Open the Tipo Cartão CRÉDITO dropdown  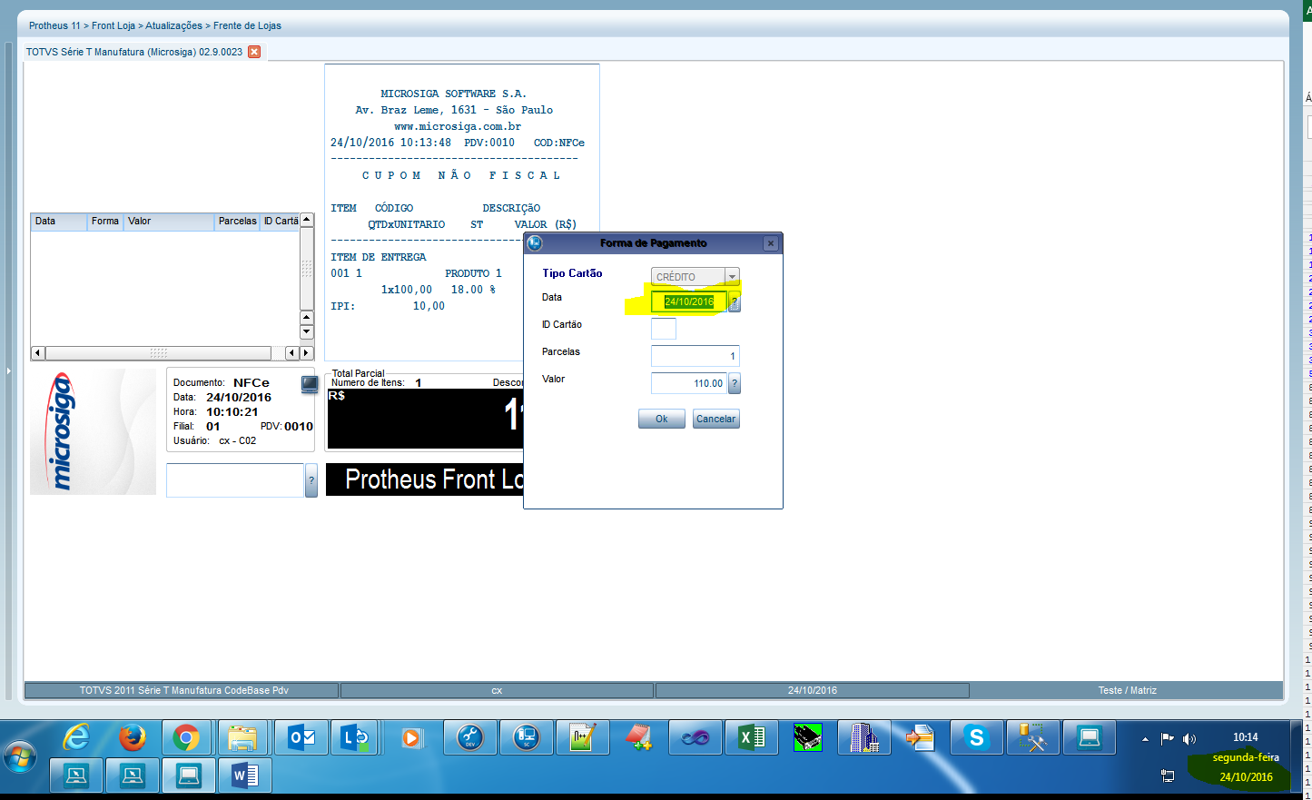pyautogui.click(x=732, y=277)
